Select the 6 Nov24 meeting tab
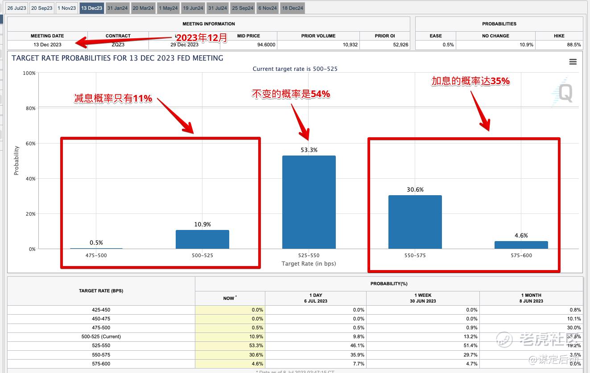The image size is (590, 373). [268, 8]
